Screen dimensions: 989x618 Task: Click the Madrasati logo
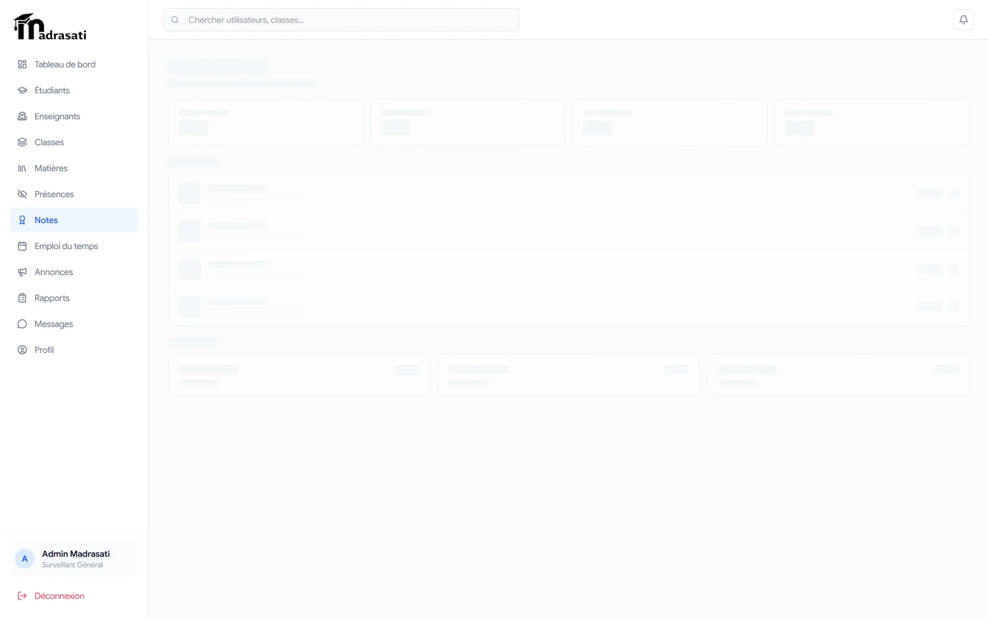50,27
